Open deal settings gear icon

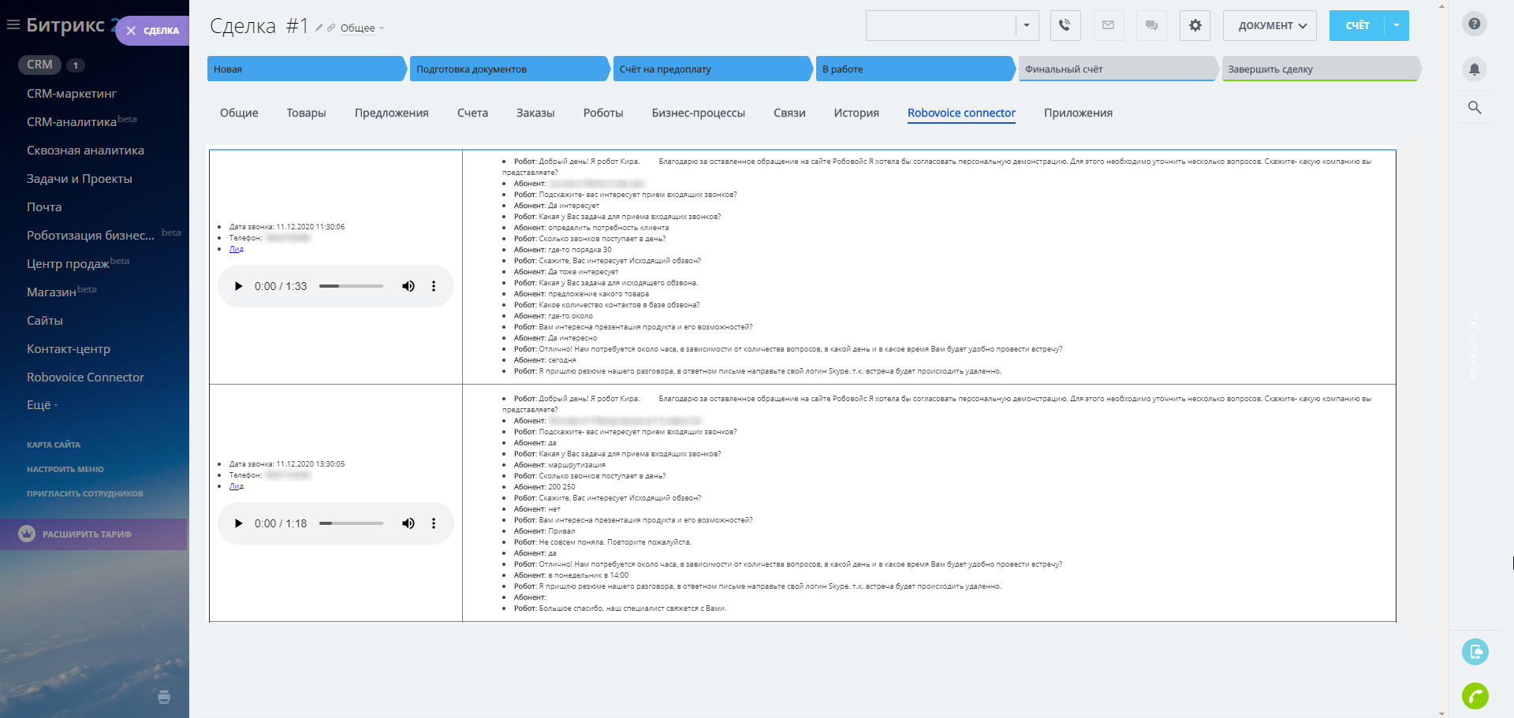1195,25
